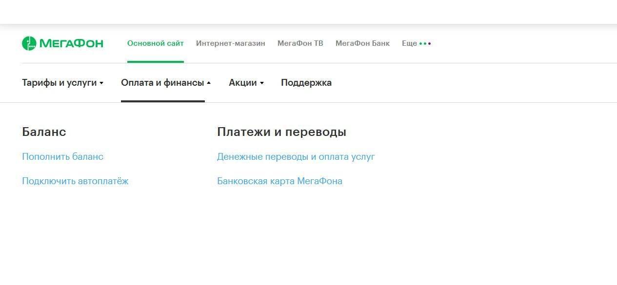Image resolution: width=617 pixels, height=285 pixels.
Task: Open the МегаФон ТВ site
Action: tap(300, 43)
